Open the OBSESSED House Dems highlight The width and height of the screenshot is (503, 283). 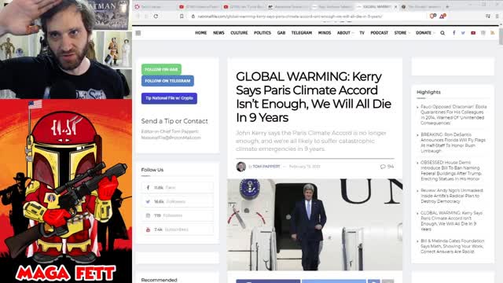[x=451, y=171]
